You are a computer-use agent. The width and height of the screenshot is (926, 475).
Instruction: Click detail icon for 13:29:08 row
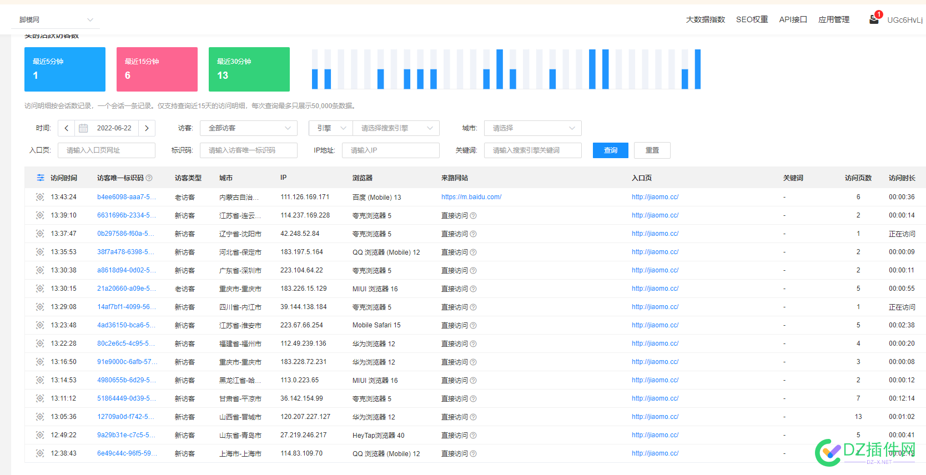pyautogui.click(x=40, y=307)
